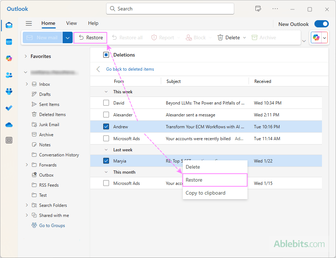Expand the Inbox subfolders
Image resolution: width=336 pixels, height=258 pixels.
click(27, 84)
